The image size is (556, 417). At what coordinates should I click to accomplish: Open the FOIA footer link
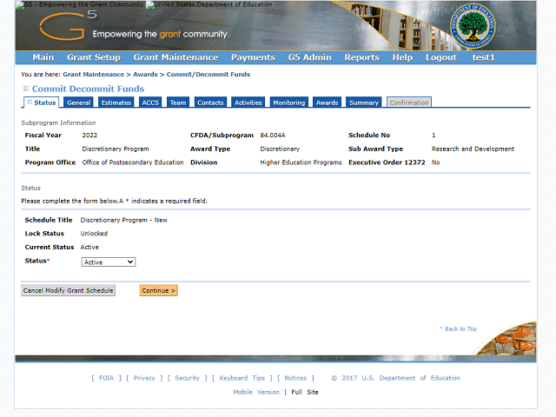click(106, 378)
